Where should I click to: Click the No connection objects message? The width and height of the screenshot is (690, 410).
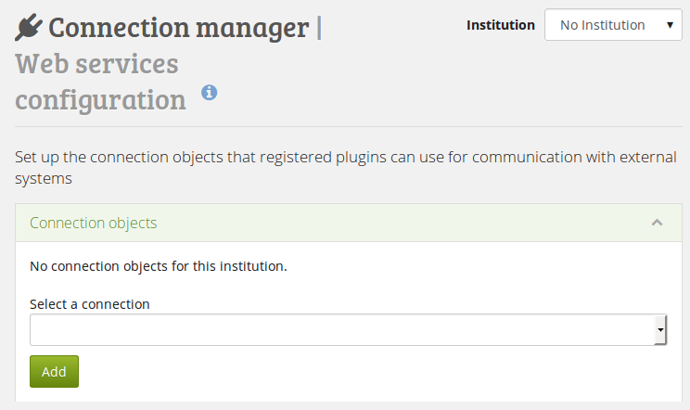159,266
